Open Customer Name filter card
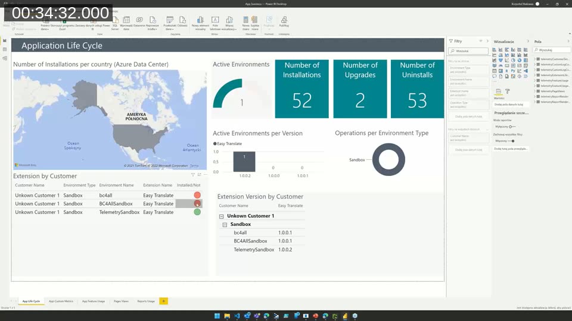This screenshot has width=572, height=321. 468,137
